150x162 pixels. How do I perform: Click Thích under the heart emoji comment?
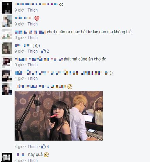[33, 24]
